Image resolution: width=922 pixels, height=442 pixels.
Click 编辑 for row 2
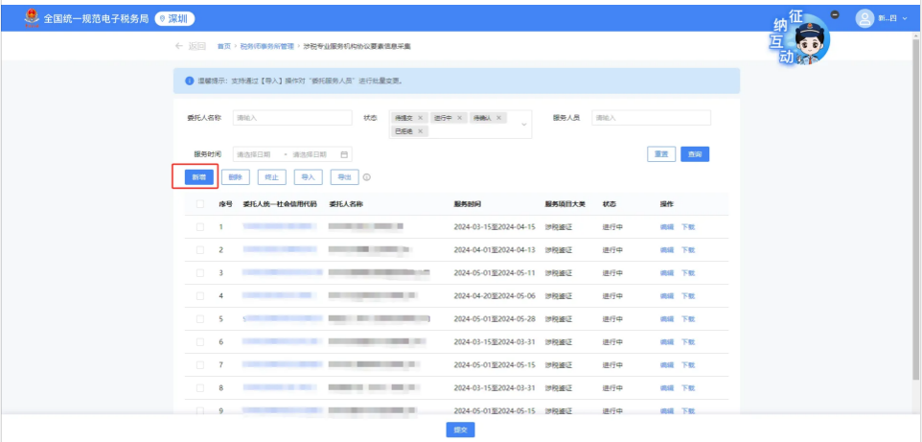pyautogui.click(x=667, y=250)
